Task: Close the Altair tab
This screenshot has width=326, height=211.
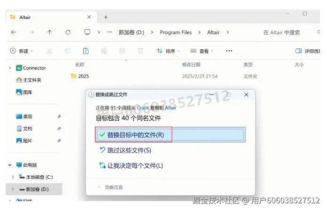Action: coord(89,17)
